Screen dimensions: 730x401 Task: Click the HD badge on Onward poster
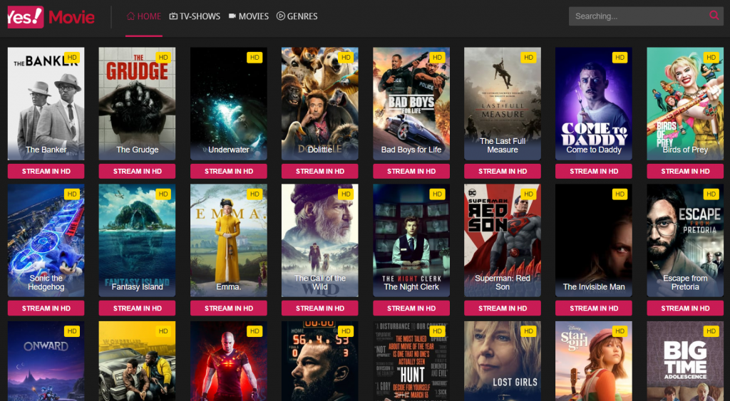(72, 331)
